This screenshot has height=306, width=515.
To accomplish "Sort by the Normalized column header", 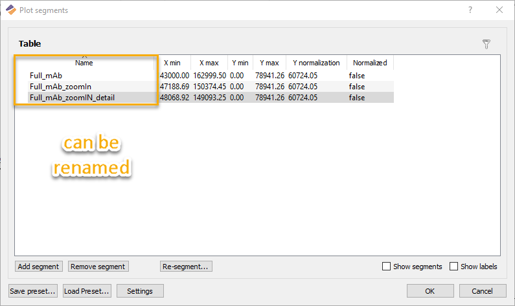I will [x=370, y=63].
